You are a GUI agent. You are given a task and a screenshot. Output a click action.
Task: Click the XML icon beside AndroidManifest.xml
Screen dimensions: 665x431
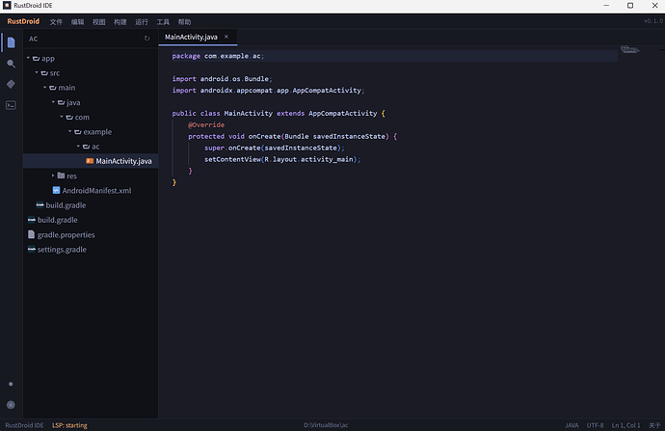click(56, 190)
